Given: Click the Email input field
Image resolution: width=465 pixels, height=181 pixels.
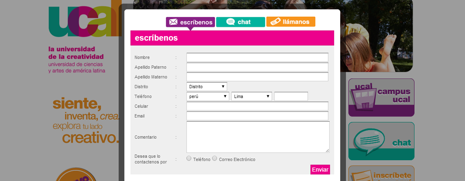Looking at the screenshot, I should (257, 116).
